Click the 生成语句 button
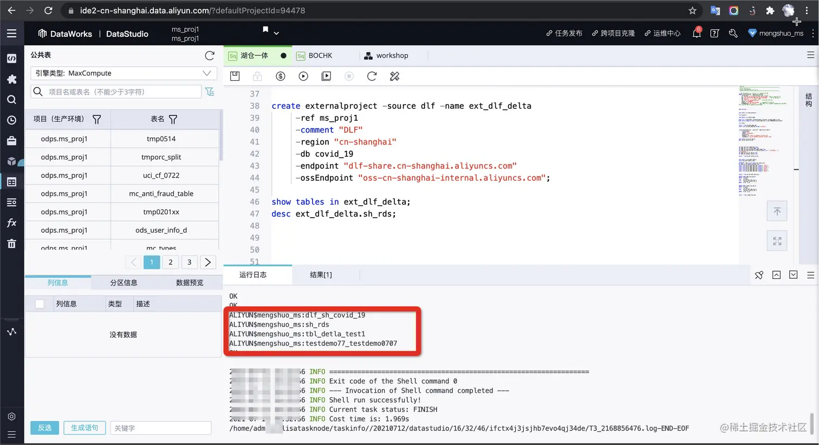The image size is (819, 445). click(x=84, y=428)
